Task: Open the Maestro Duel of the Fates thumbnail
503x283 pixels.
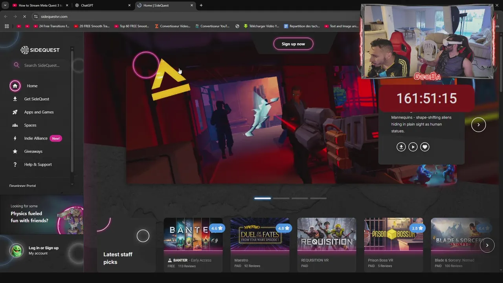Action: [x=260, y=234]
